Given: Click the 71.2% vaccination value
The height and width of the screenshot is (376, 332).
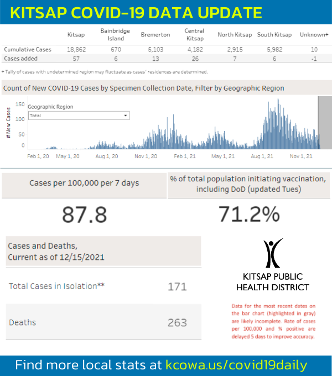Looking at the screenshot, I should [248, 214].
